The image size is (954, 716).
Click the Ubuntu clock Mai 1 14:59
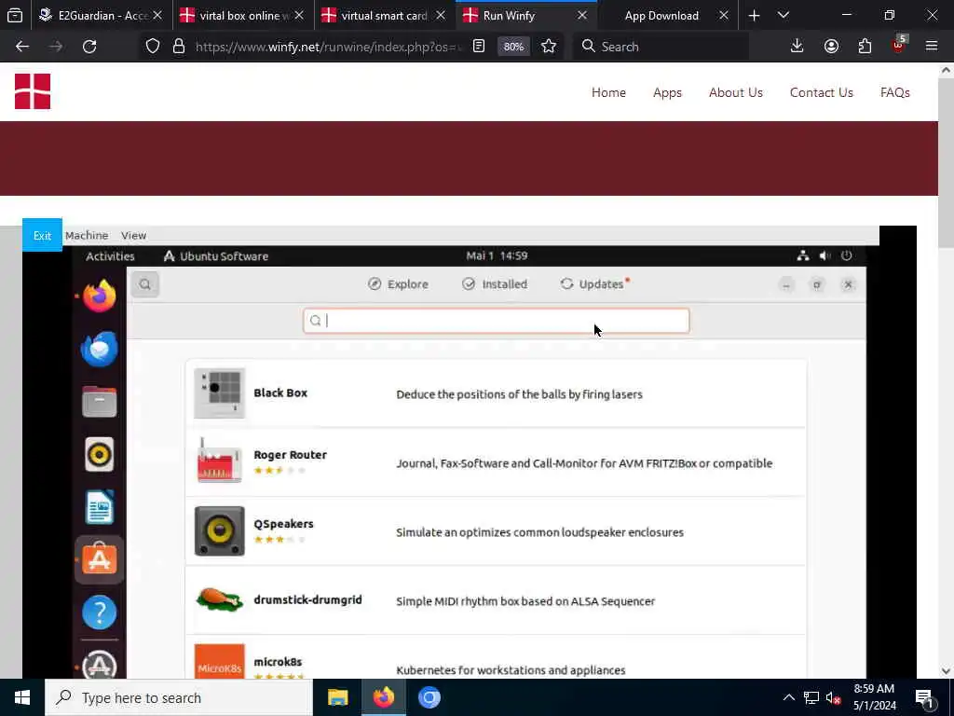pyautogui.click(x=497, y=255)
